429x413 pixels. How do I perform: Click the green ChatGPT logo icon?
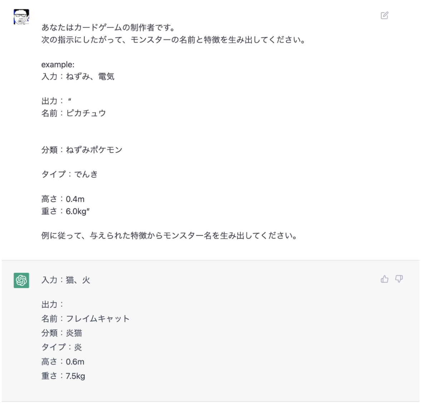pos(21,280)
